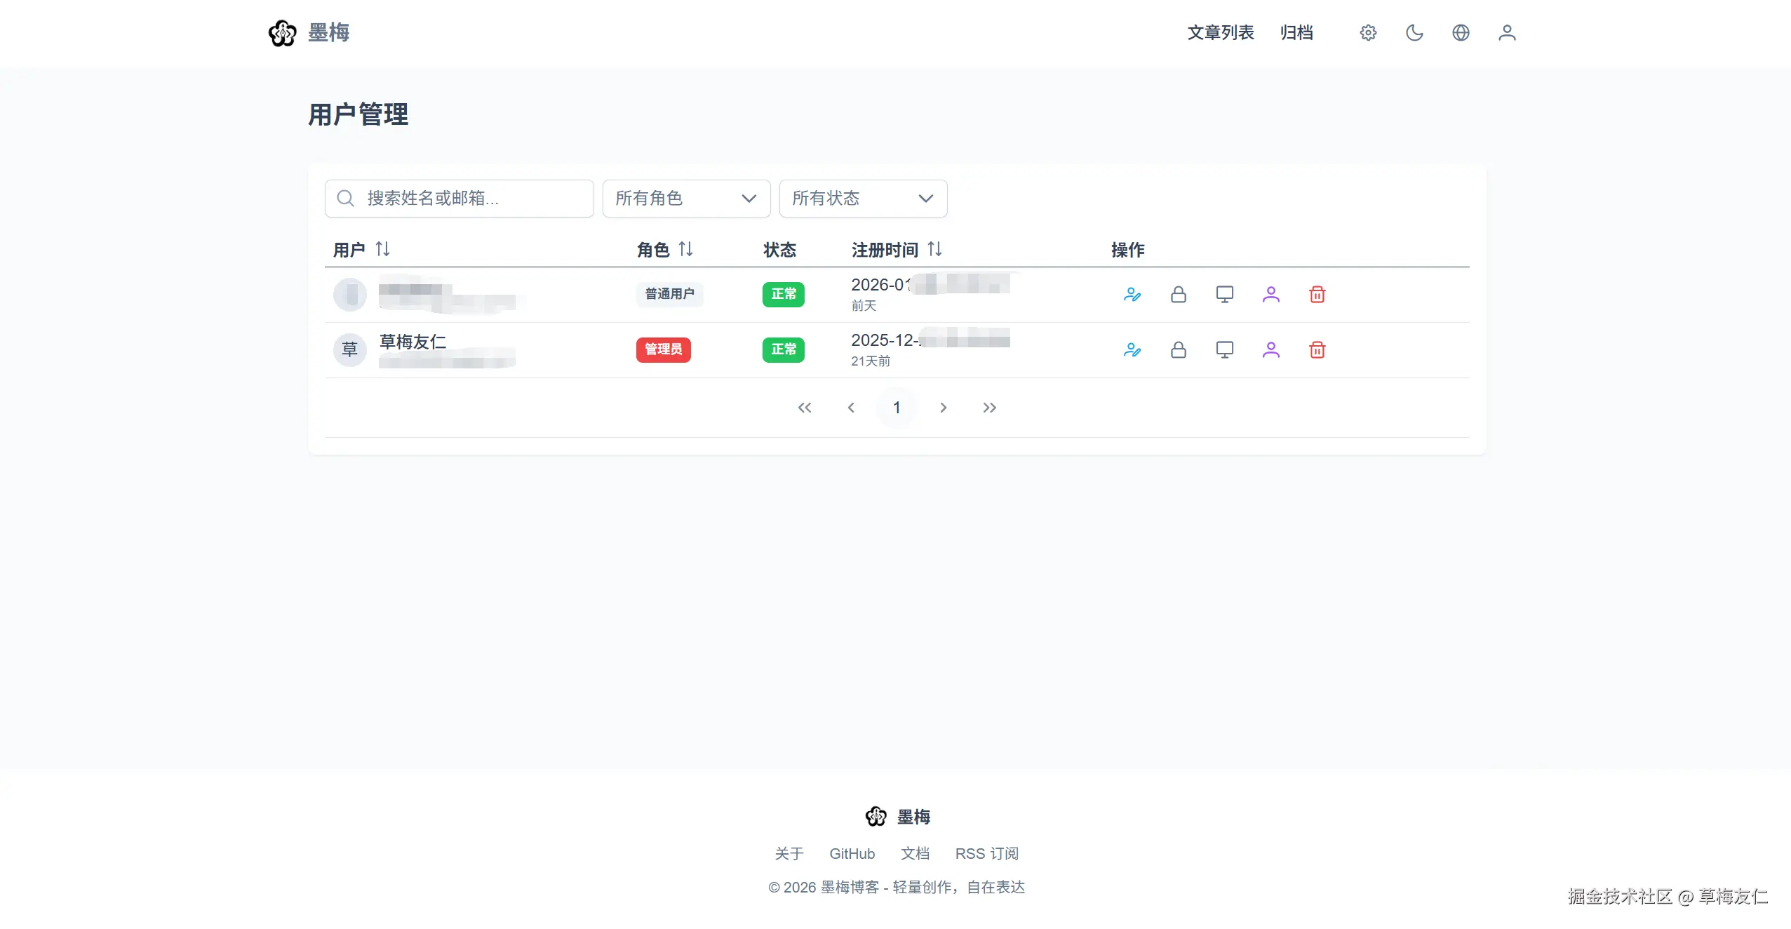Viewport: 1791px width, 929px height.
Task: Delete the first user with trash icon
Action: point(1317,295)
